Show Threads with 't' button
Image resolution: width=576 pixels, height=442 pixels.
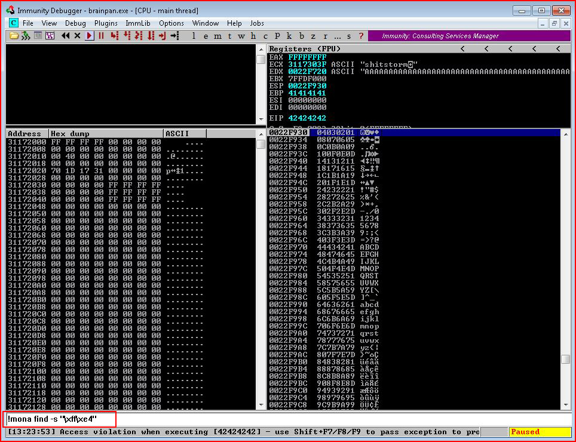[229, 36]
